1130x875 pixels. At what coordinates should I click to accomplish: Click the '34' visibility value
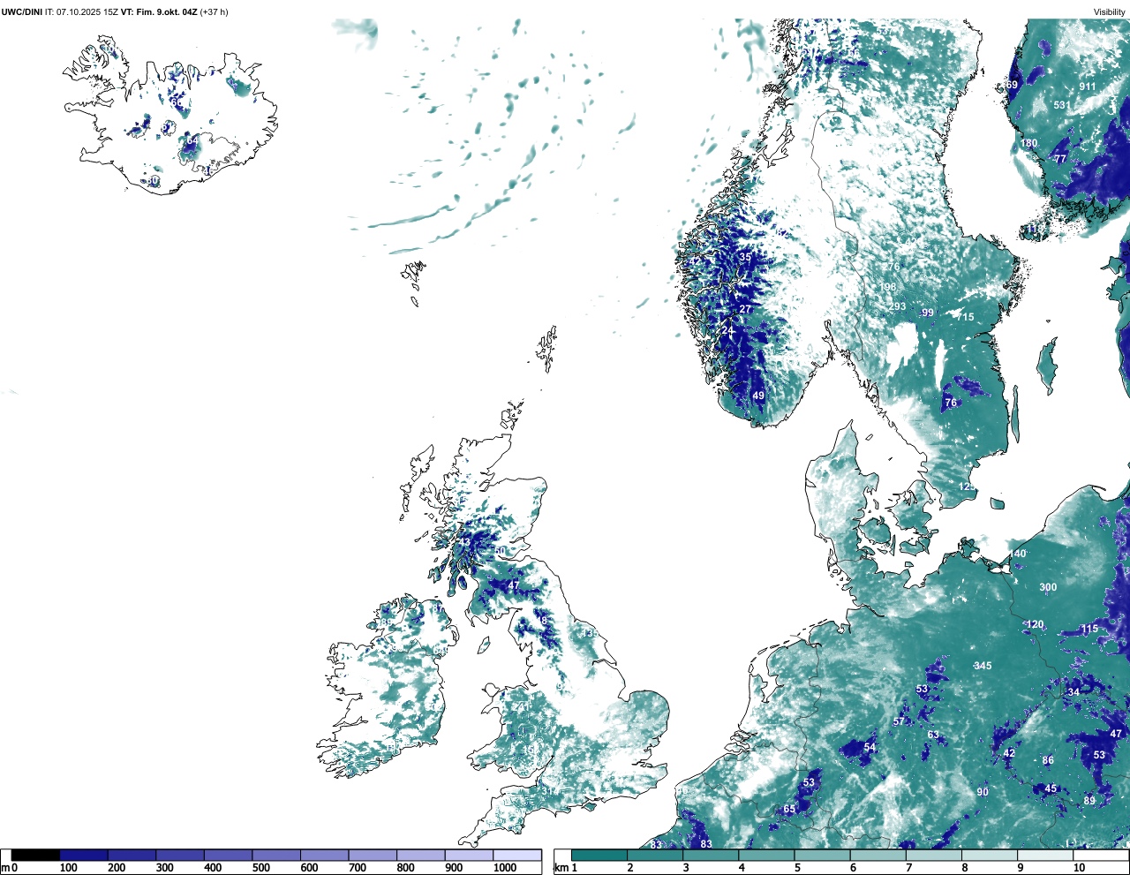(1073, 691)
